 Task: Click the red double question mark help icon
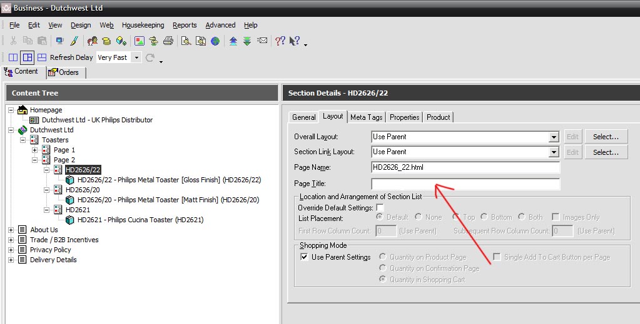coord(280,41)
